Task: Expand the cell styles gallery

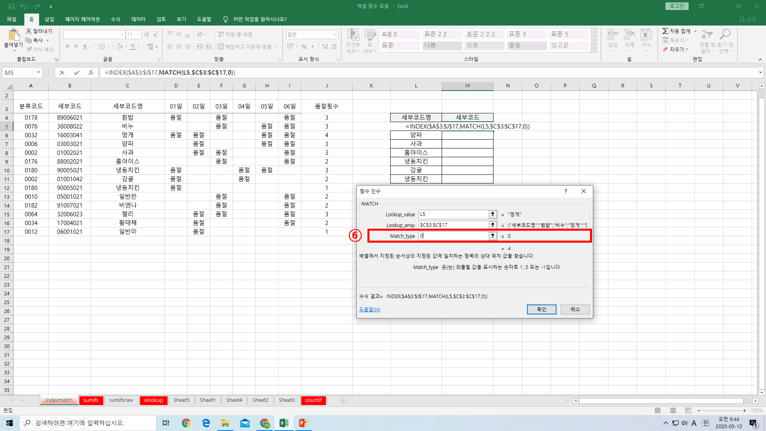Action: tap(594, 49)
